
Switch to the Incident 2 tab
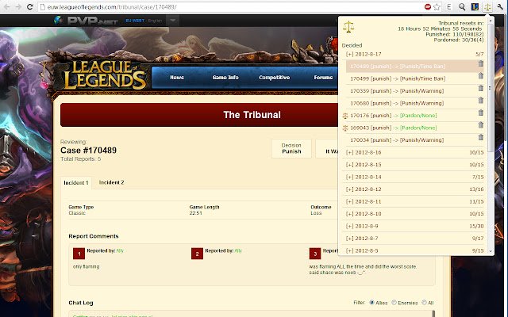111,182
